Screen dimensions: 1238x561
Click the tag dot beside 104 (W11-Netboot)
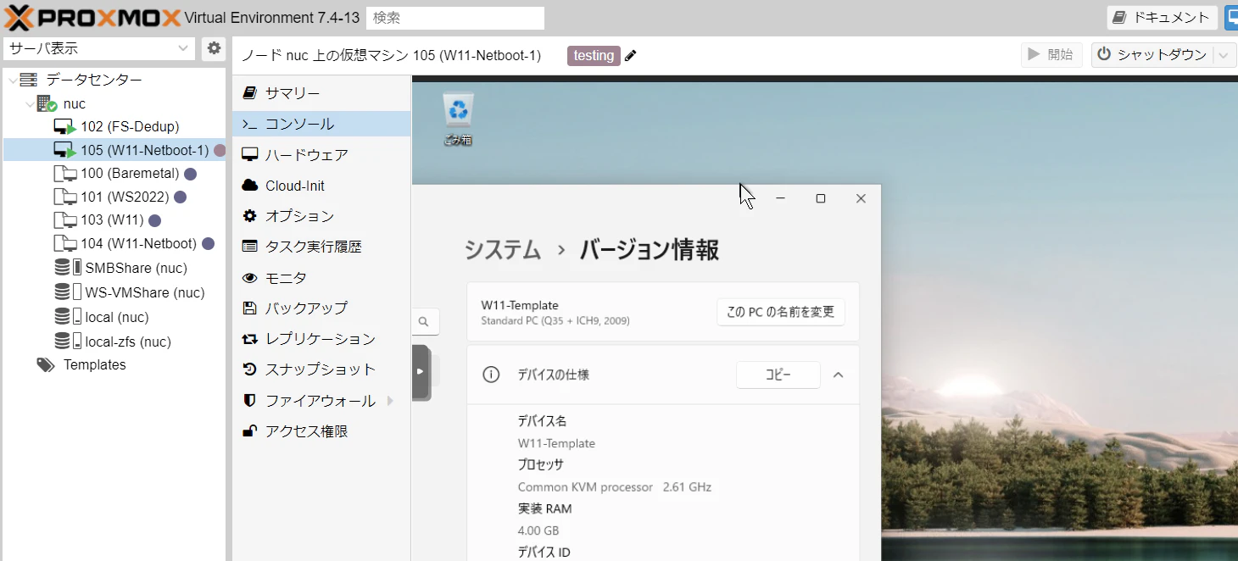[208, 244]
